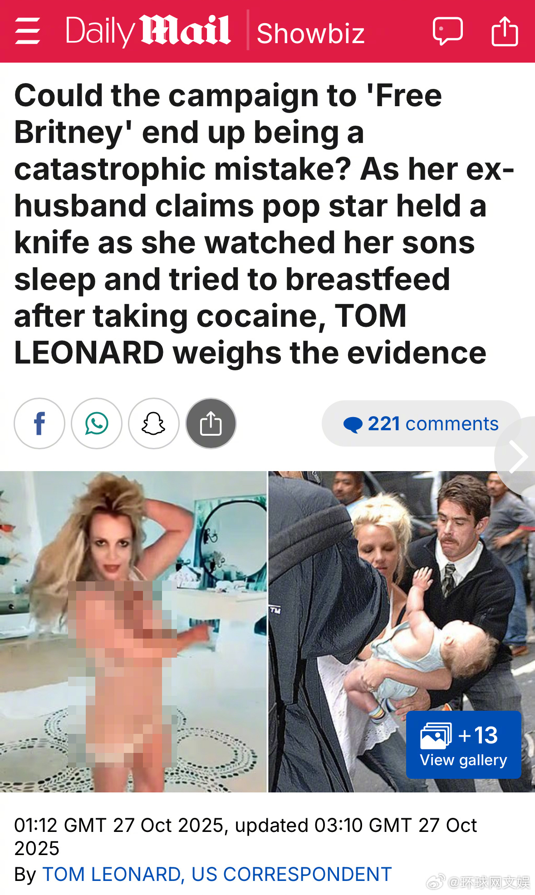The height and width of the screenshot is (895, 535).
Task: Share the article on Snapchat
Action: tap(154, 423)
